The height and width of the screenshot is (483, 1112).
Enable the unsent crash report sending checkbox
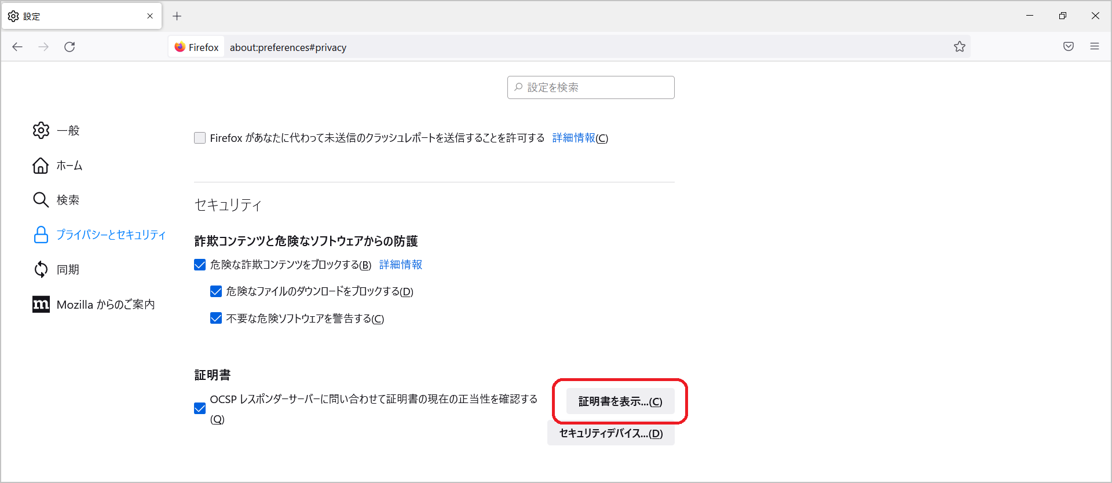pyautogui.click(x=200, y=138)
